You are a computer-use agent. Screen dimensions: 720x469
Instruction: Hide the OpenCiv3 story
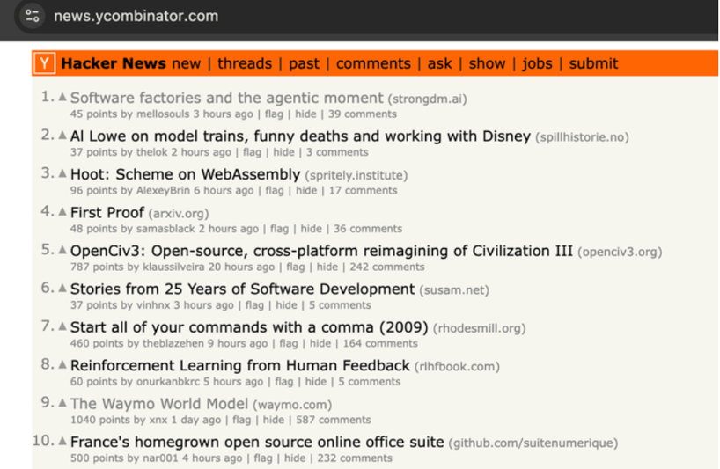coord(327,267)
